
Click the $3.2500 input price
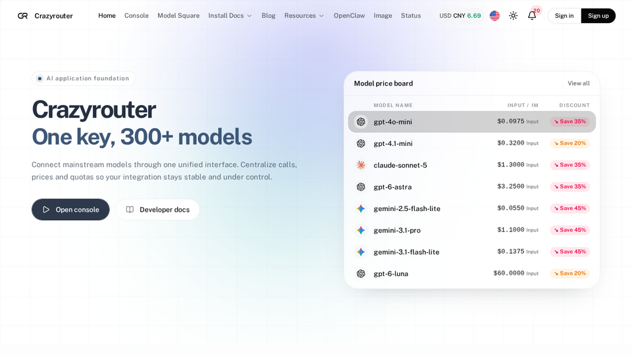point(511,186)
